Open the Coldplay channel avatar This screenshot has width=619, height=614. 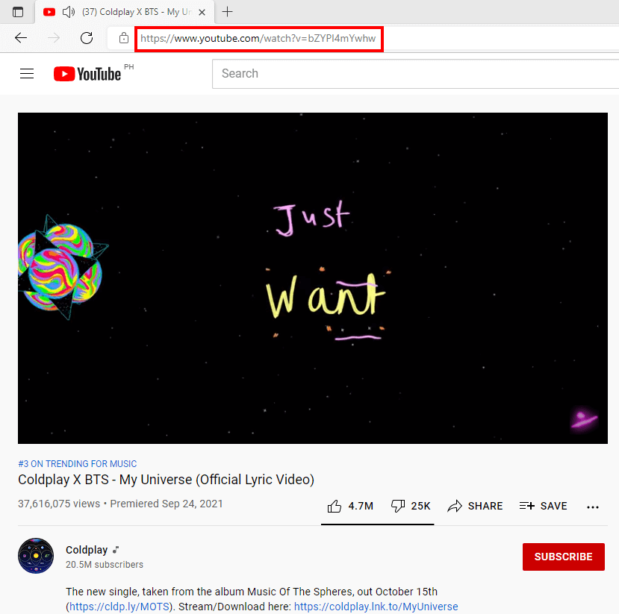(x=36, y=556)
